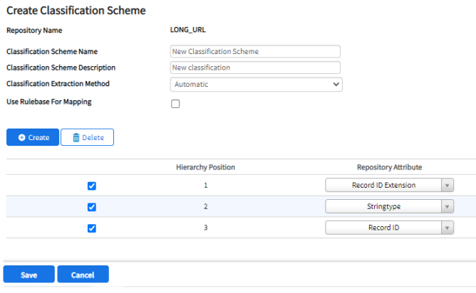Focus the Classification Scheme Description field

click(x=255, y=68)
